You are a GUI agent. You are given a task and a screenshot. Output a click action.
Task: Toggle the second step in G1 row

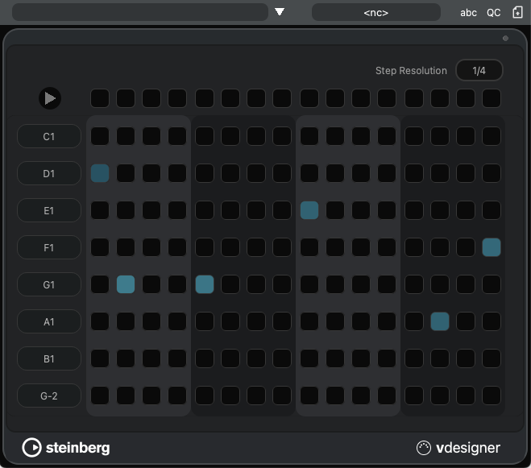(x=126, y=284)
